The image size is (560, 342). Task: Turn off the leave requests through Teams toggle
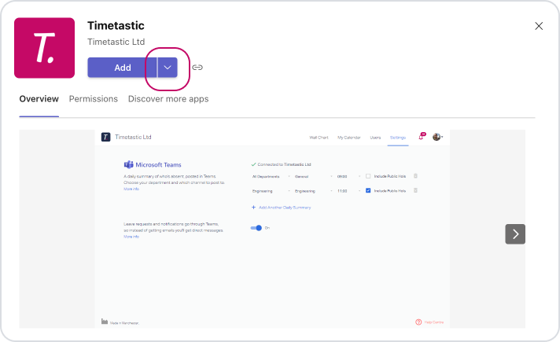pyautogui.click(x=256, y=228)
